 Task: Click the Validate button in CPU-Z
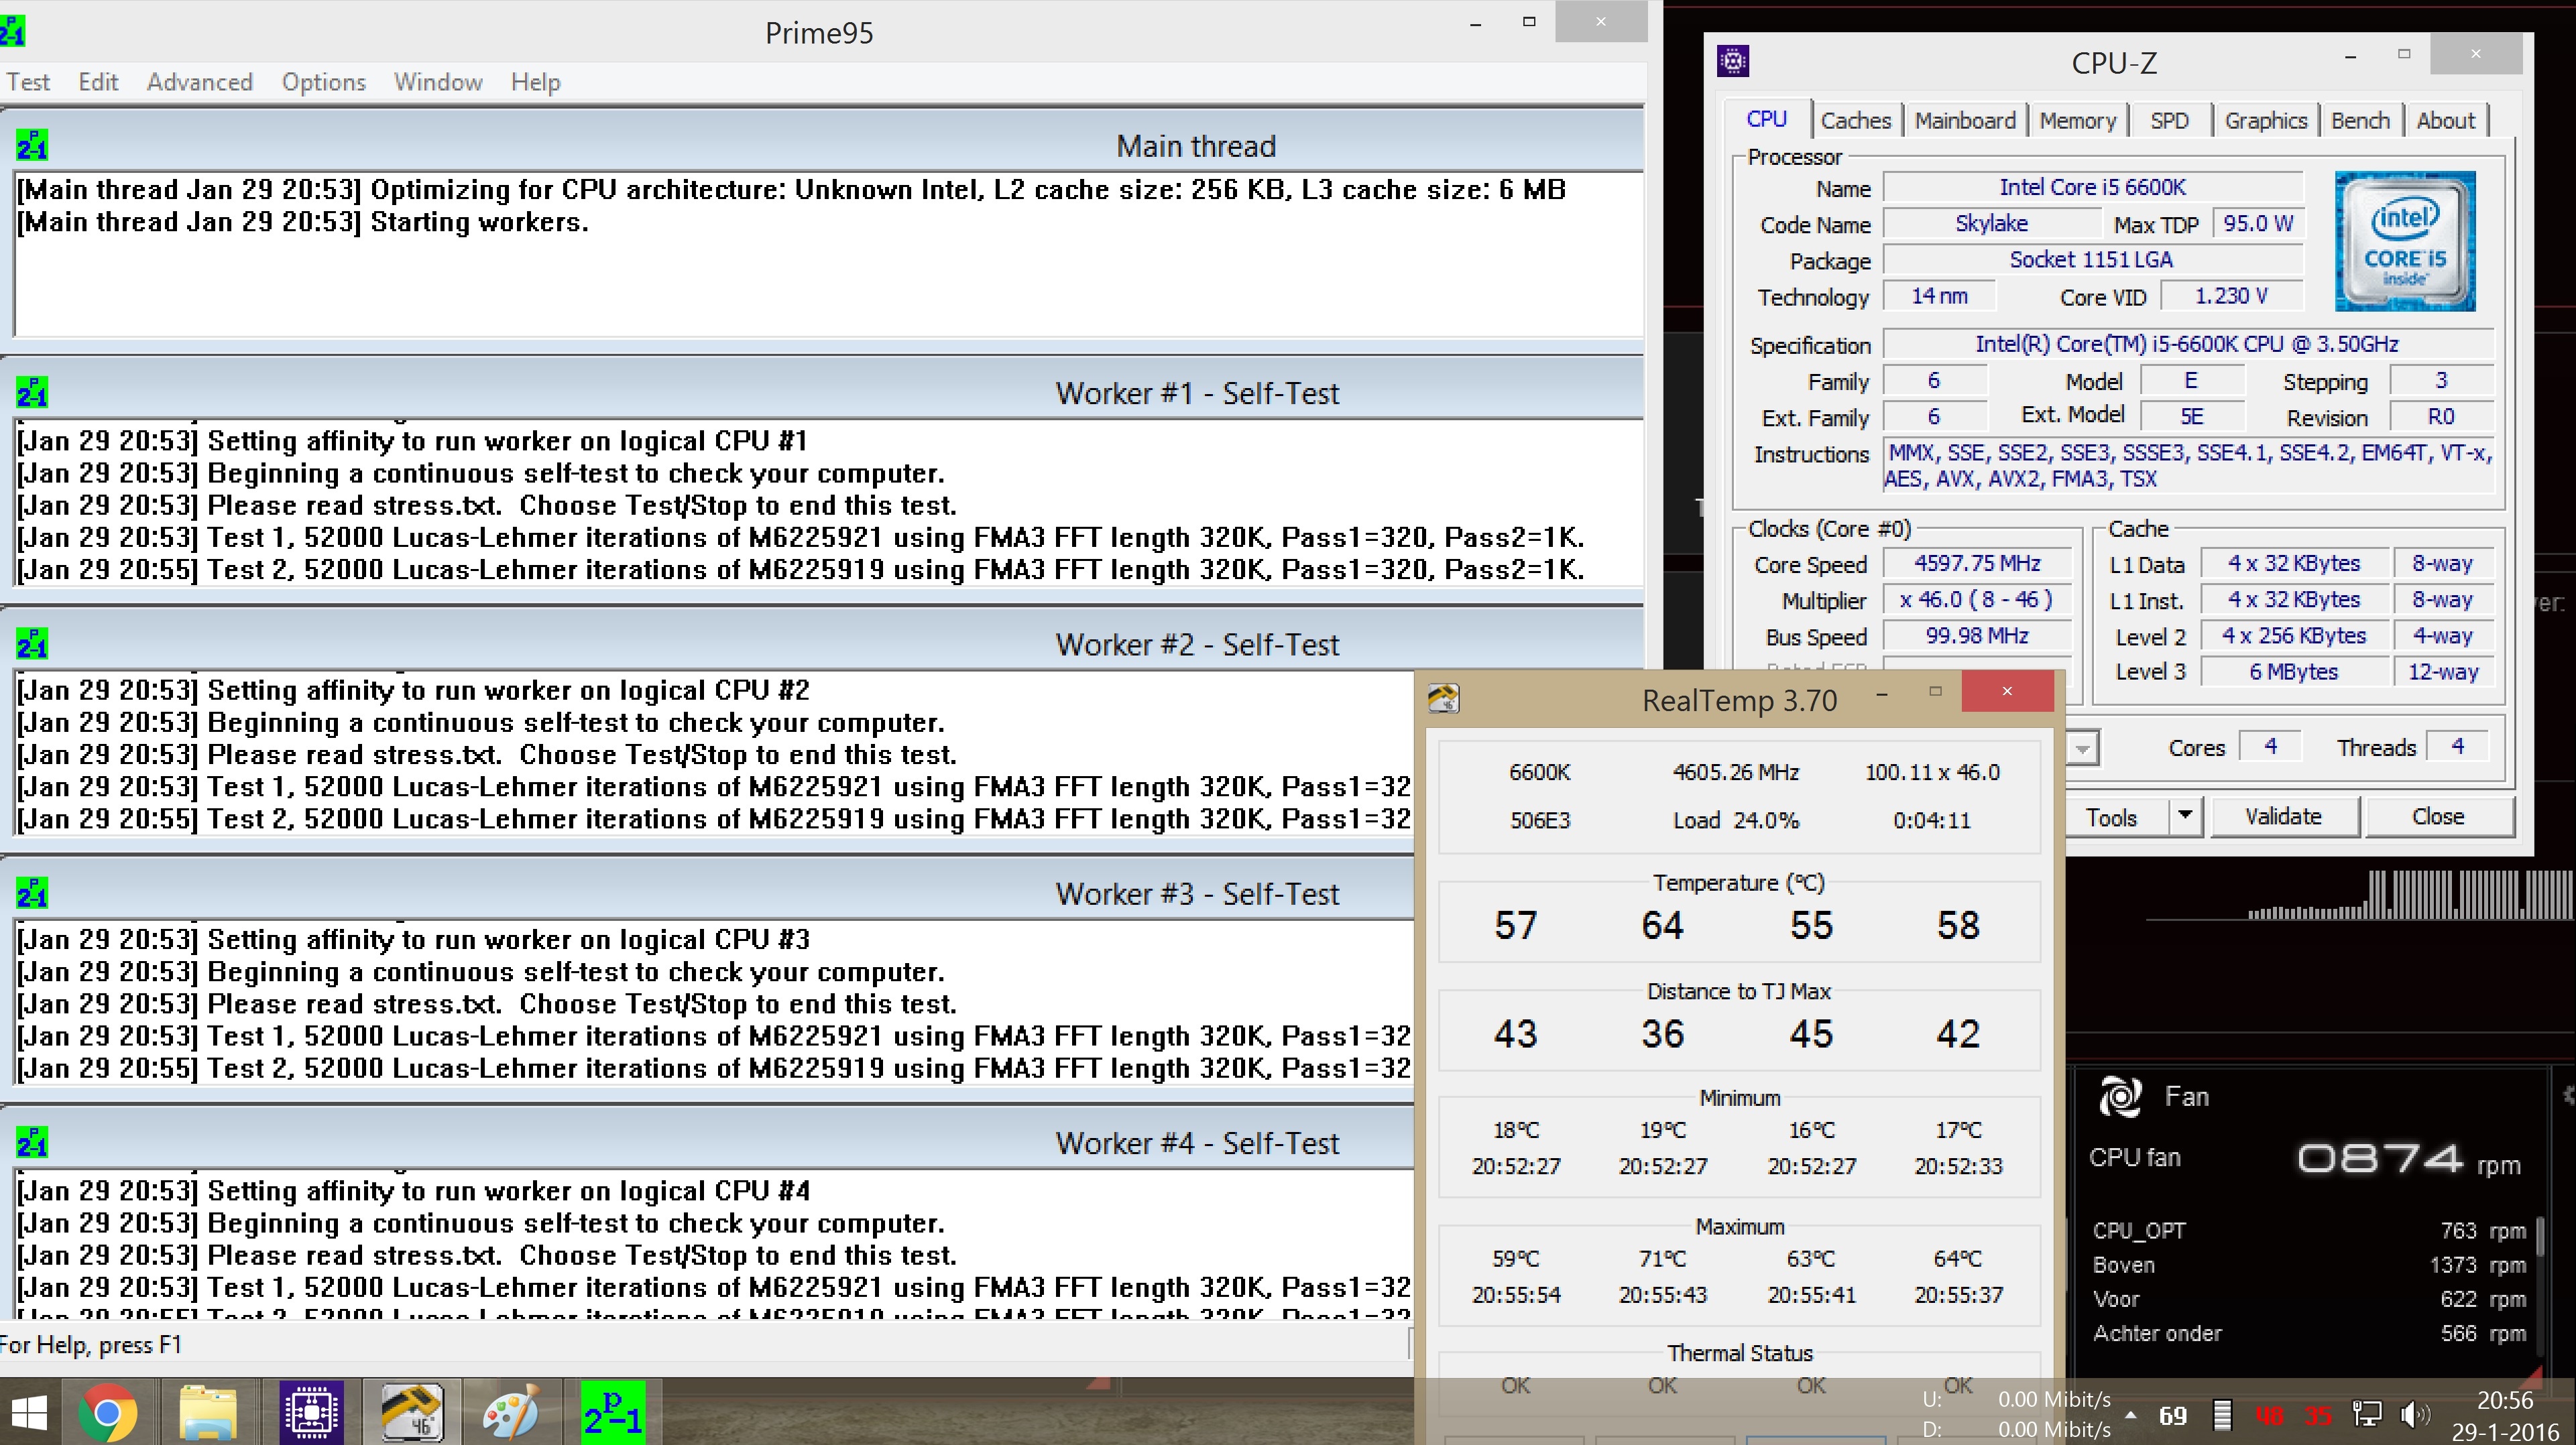tap(2283, 816)
